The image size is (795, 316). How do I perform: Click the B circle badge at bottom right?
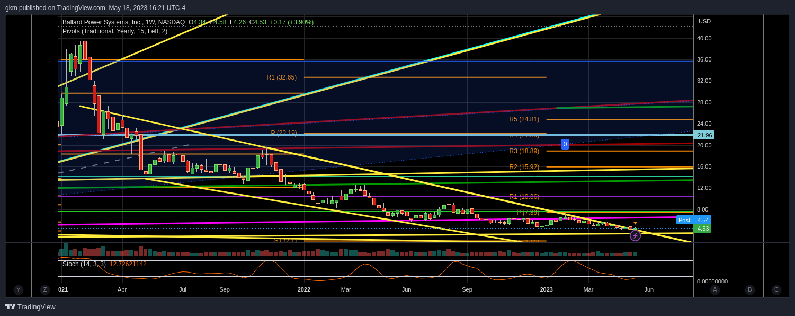tap(750, 290)
